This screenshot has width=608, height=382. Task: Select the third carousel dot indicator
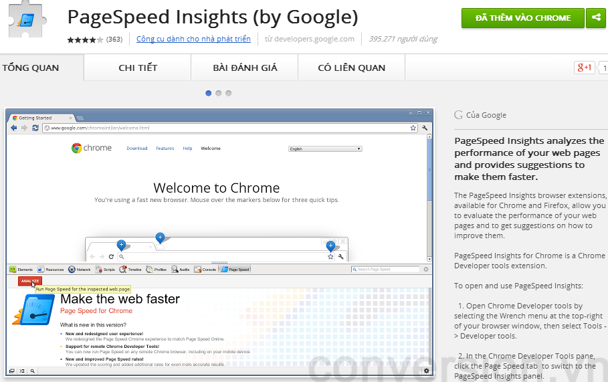tap(229, 93)
